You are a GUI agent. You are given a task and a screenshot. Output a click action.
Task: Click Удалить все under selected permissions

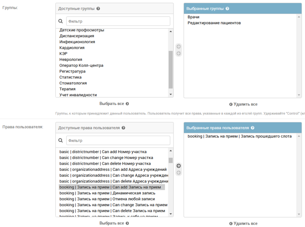pos(243,224)
